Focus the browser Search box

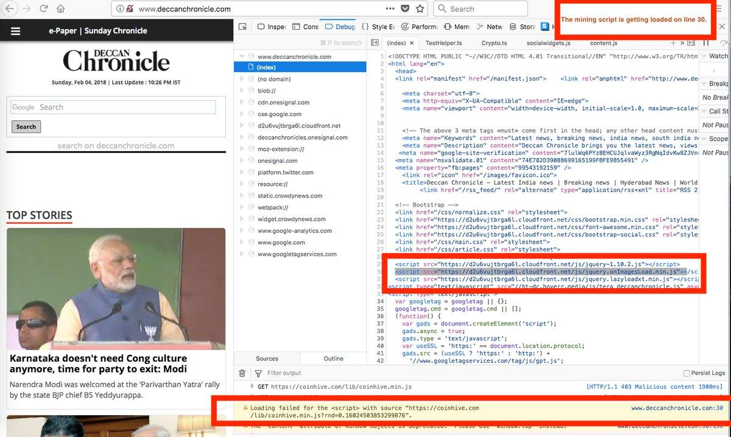point(481,9)
